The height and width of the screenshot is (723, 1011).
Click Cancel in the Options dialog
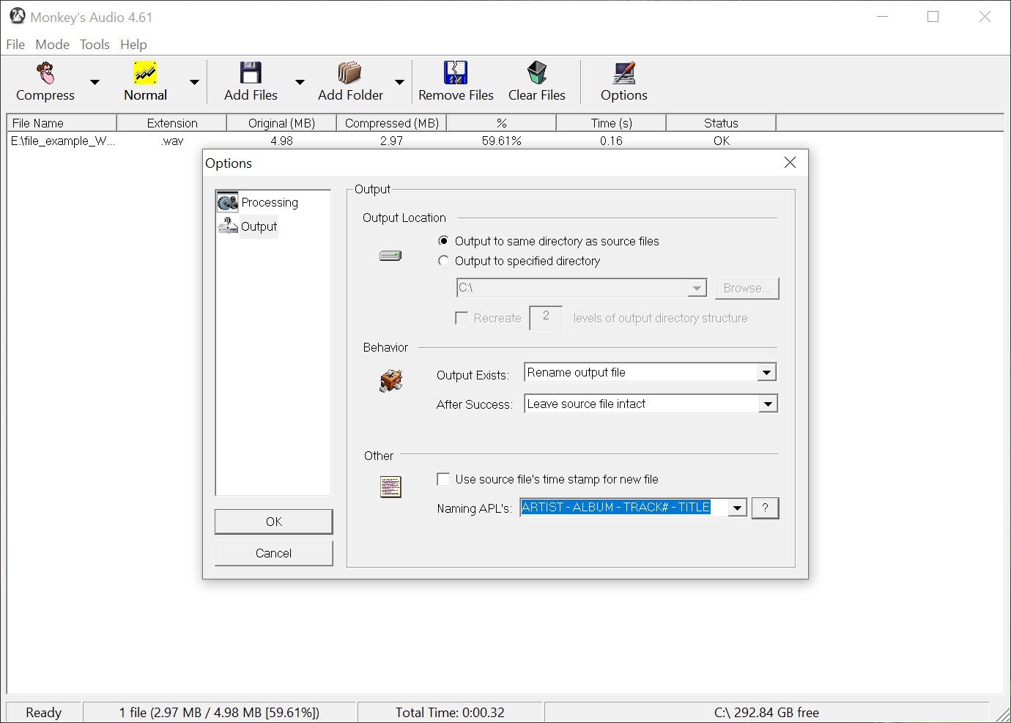273,553
